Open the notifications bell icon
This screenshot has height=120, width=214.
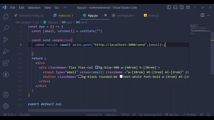209,115
